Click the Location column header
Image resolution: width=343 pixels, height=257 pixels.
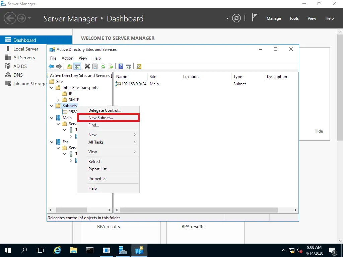pyautogui.click(x=206, y=77)
